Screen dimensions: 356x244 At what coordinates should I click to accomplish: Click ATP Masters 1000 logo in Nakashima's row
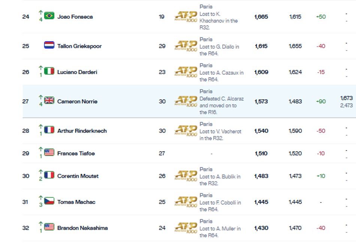coord(186,228)
